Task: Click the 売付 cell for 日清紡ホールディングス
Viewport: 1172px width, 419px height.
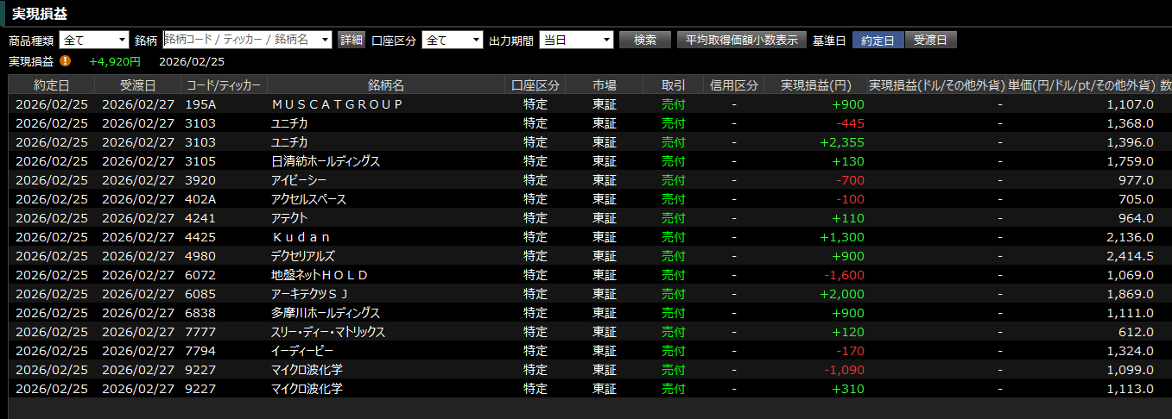Action: [673, 161]
